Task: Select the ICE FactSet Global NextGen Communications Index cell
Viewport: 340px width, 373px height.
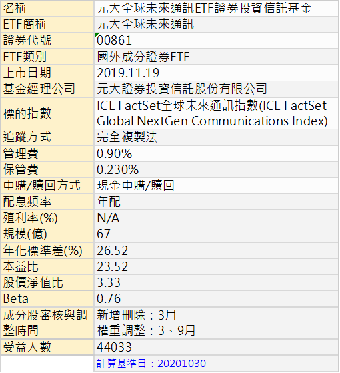Action: point(216,113)
